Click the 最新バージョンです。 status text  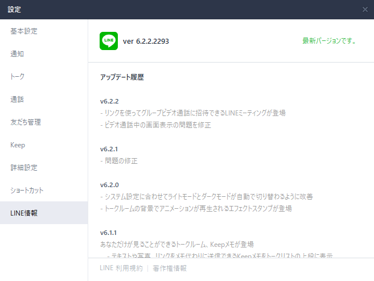[329, 41]
